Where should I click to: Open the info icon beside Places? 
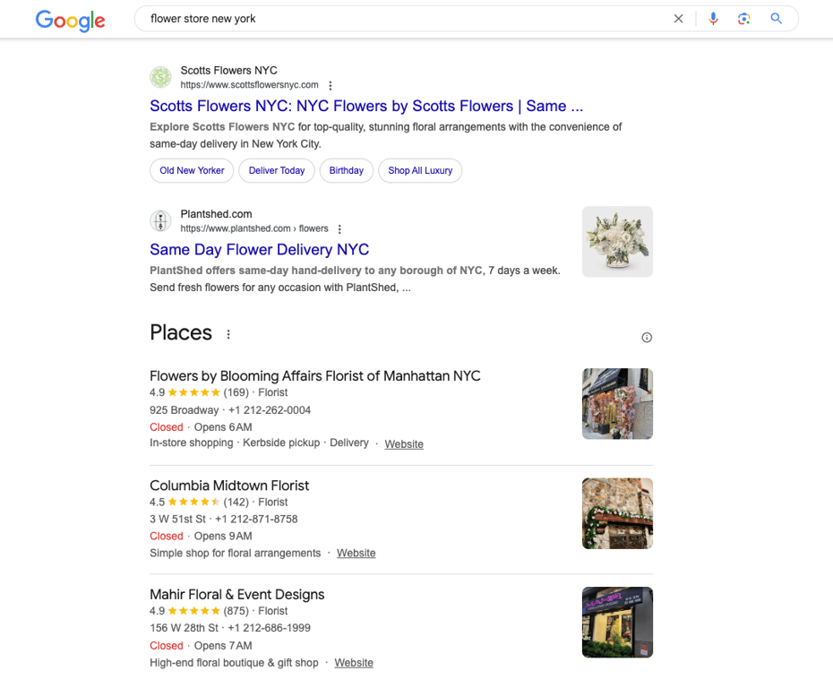click(x=647, y=337)
